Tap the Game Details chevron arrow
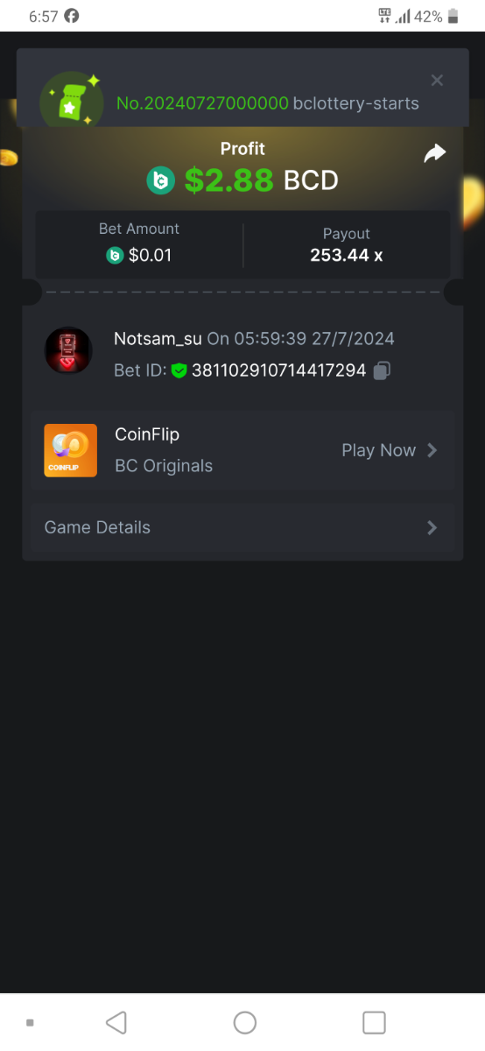Image resolution: width=485 pixels, height=1051 pixels. tap(432, 527)
